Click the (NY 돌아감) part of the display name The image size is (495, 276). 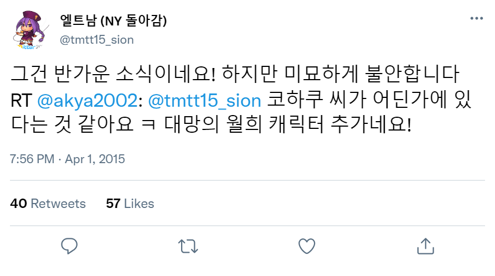click(x=133, y=21)
